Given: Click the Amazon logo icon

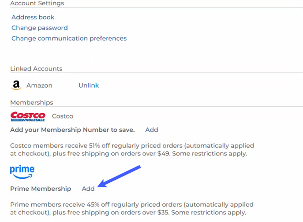Looking at the screenshot, I should [x=16, y=85].
